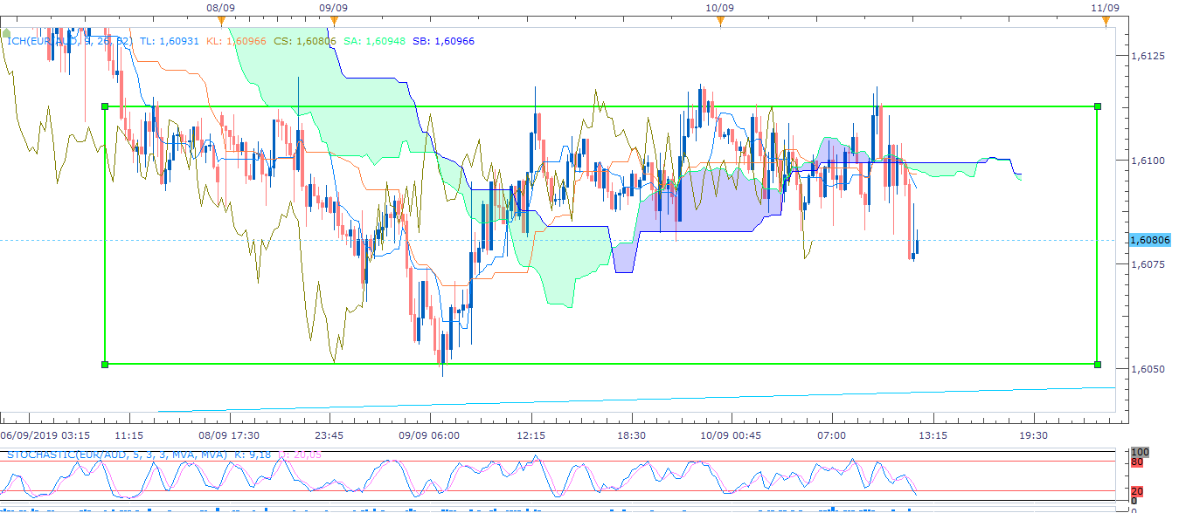This screenshot has width=1179, height=513.
Task: Click the ICH(EUR/AUD) indicator label
Action: point(69,40)
